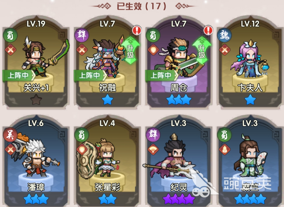The width and height of the screenshot is (284, 207).
Task: Click the empty star slot under 关兴+1
Action: 36,100
